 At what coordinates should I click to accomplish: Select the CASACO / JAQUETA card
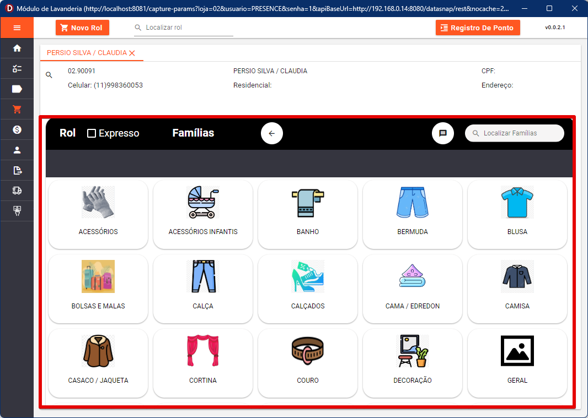(x=98, y=363)
